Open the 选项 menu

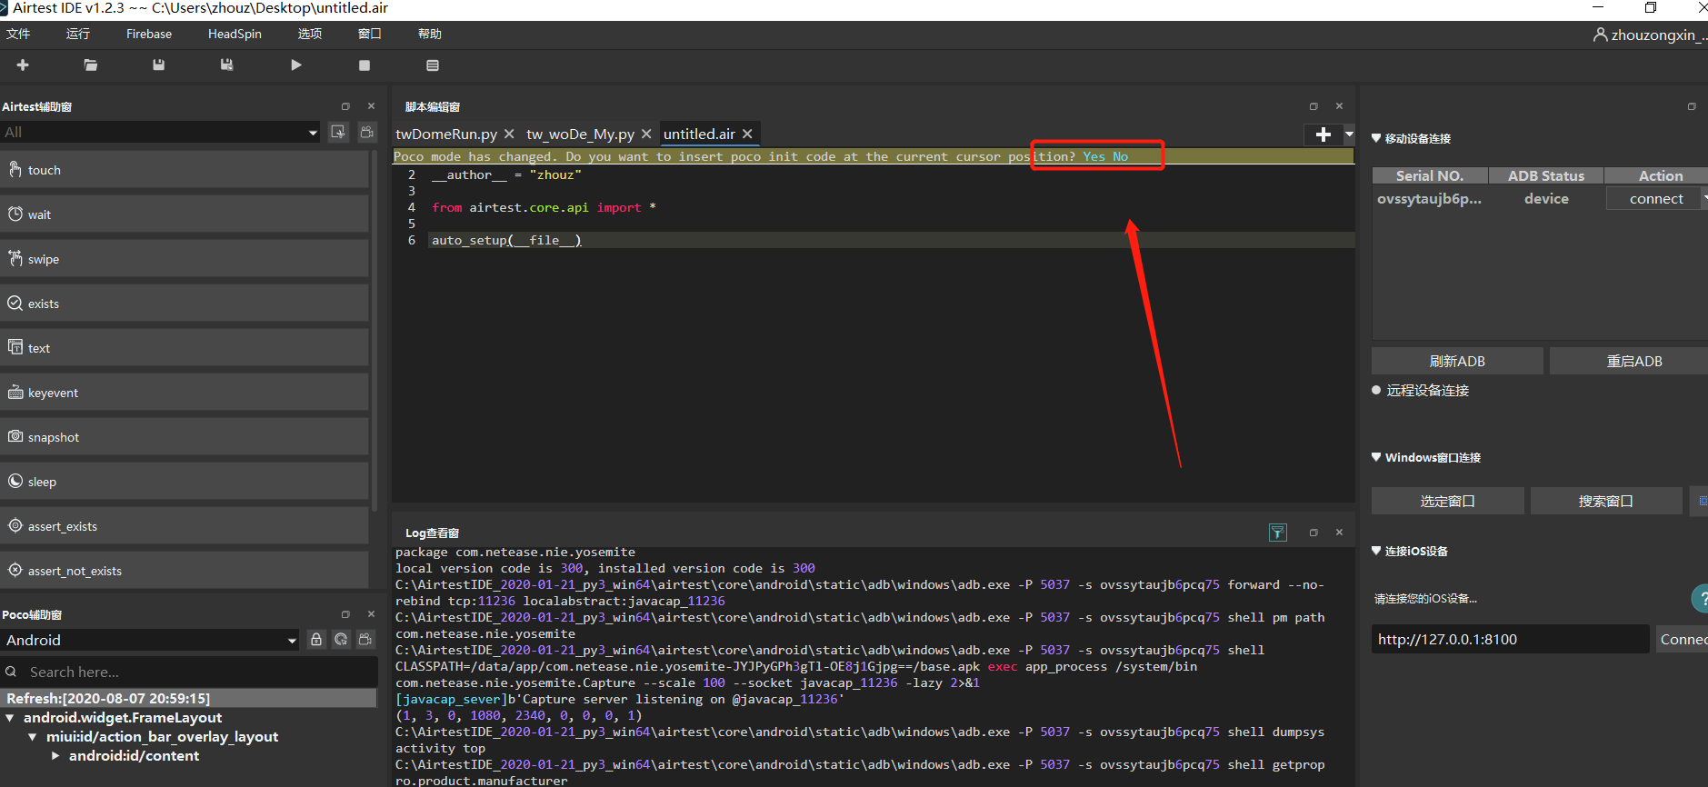coord(310,34)
